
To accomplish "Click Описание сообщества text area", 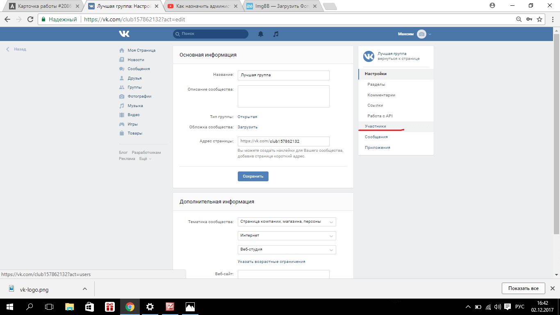I will click(284, 96).
